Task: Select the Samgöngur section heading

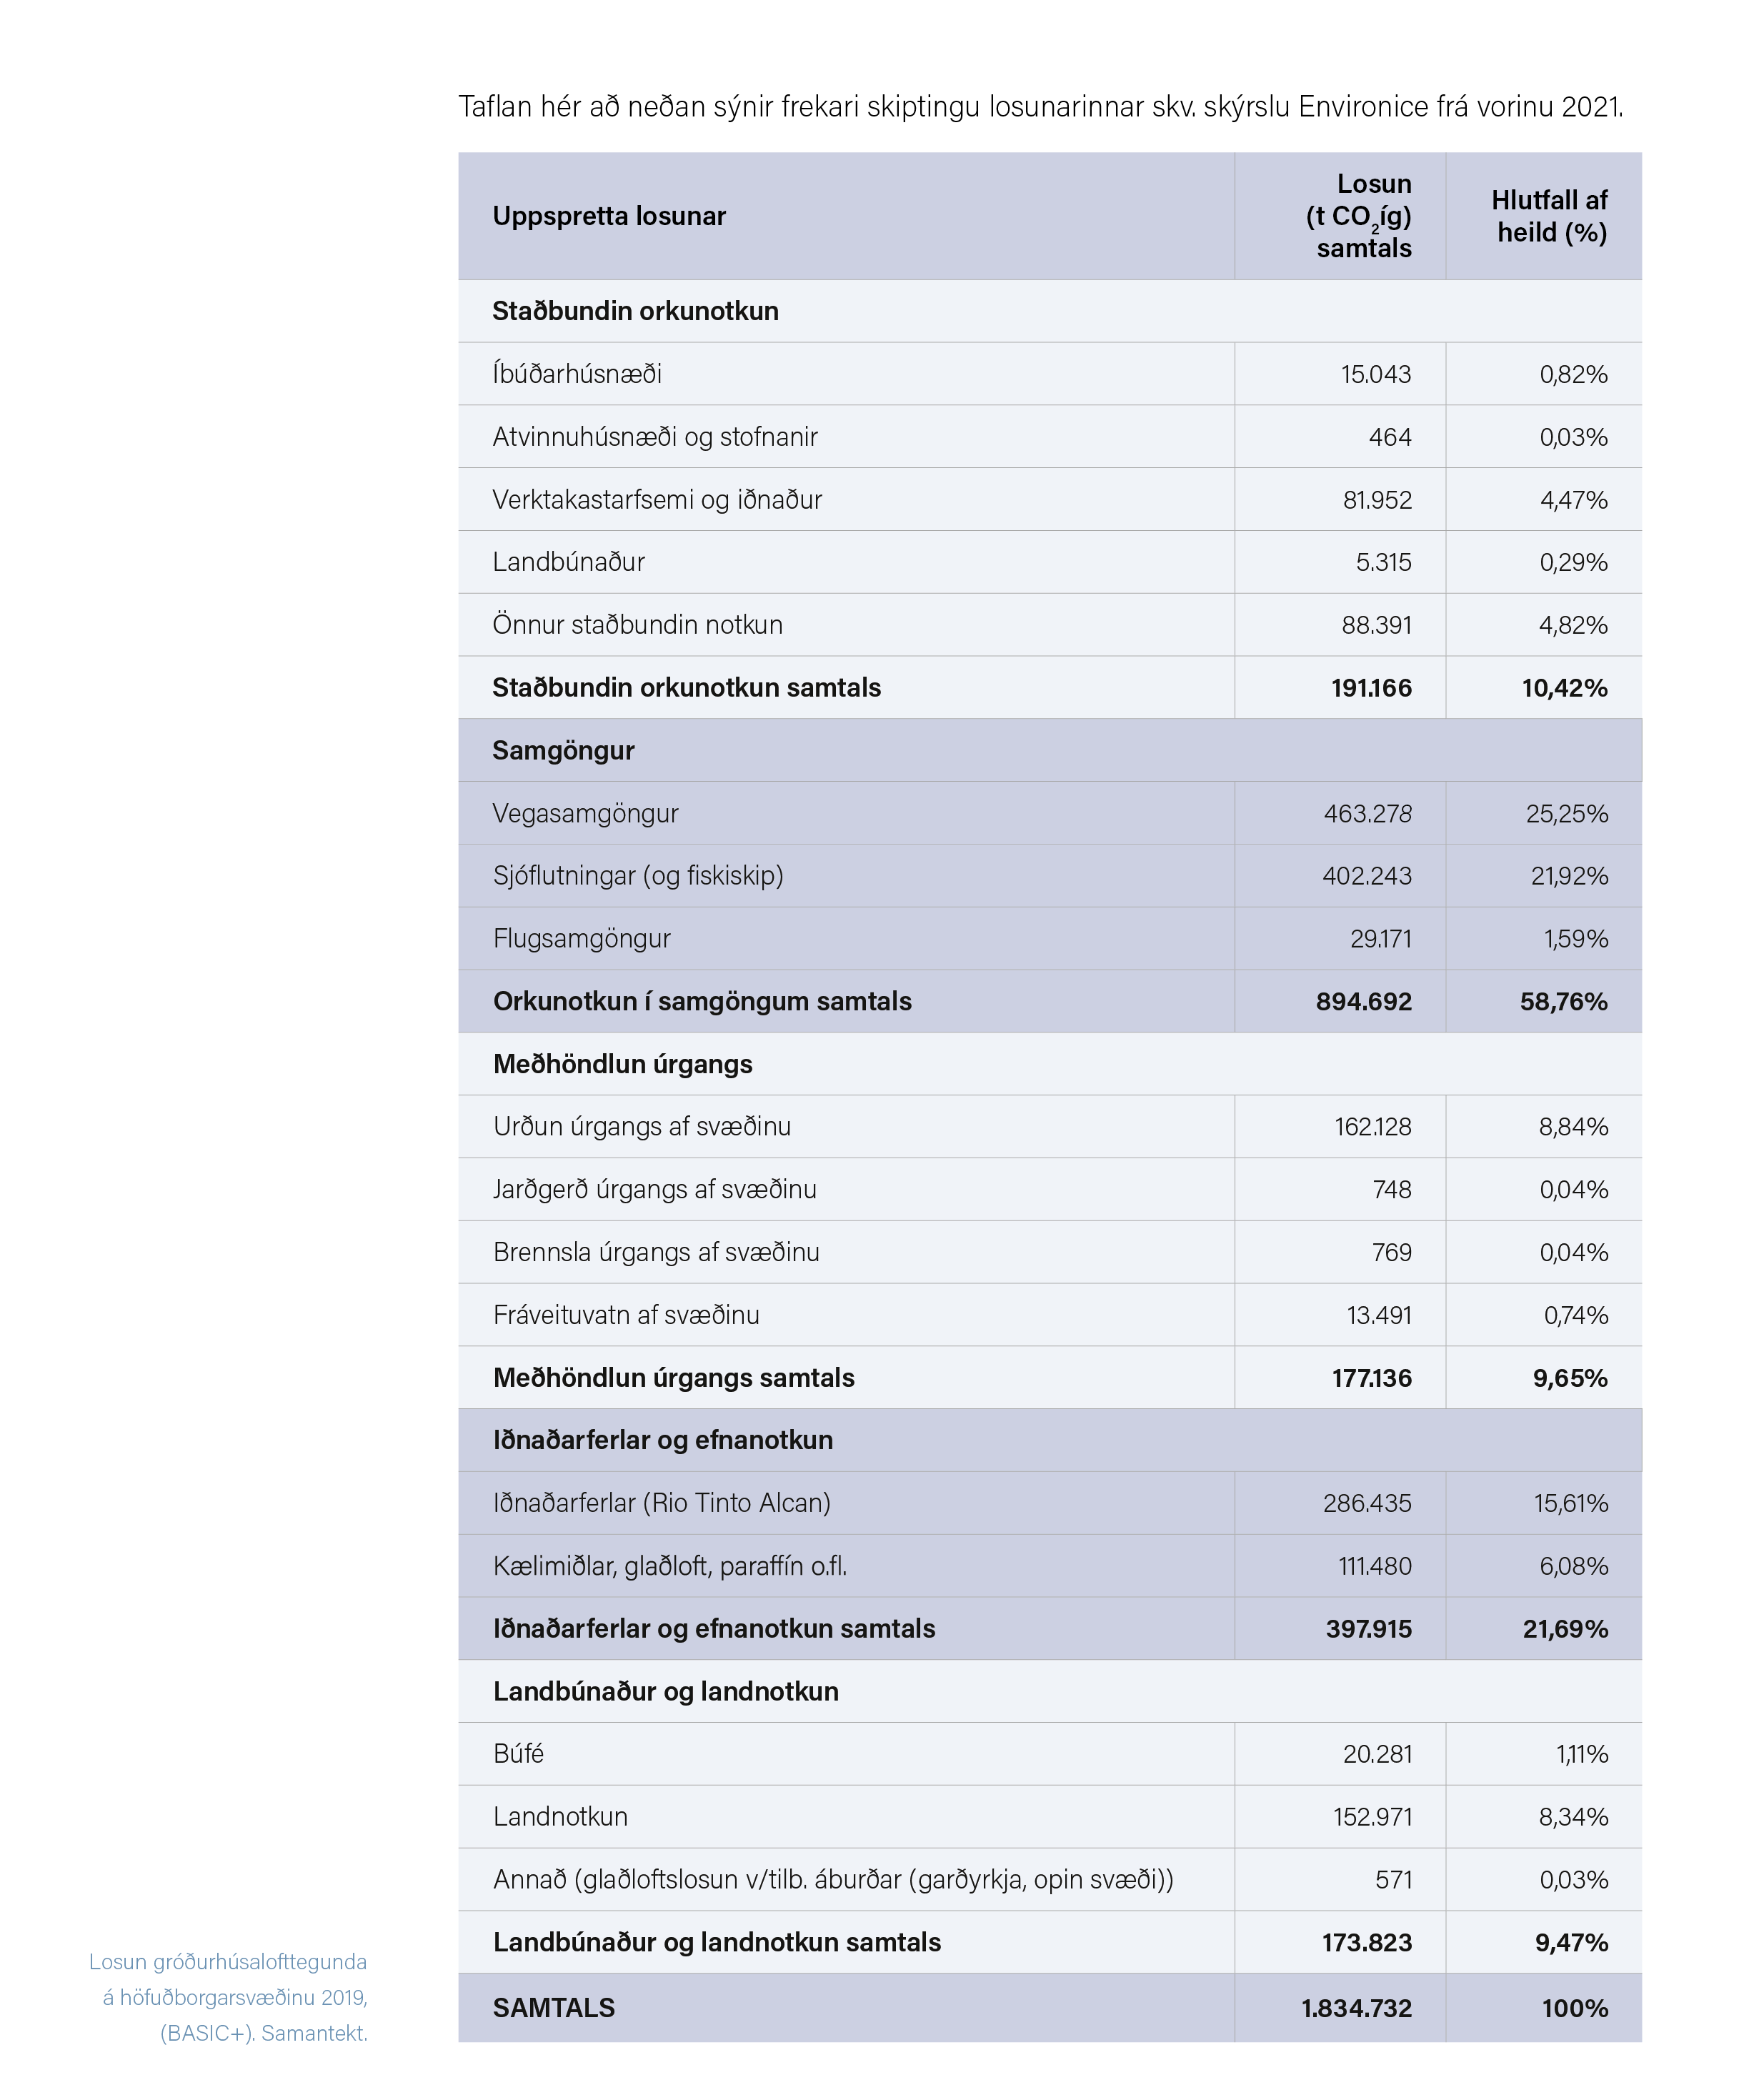Action: point(563,751)
